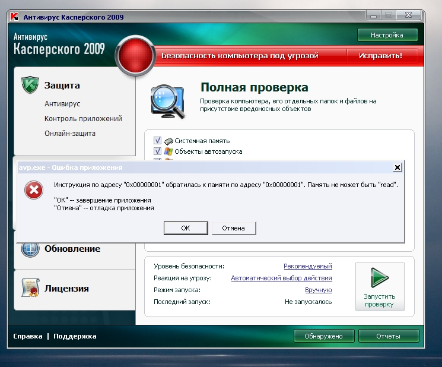Click the Не запускалось last launch value

pyautogui.click(x=308, y=302)
